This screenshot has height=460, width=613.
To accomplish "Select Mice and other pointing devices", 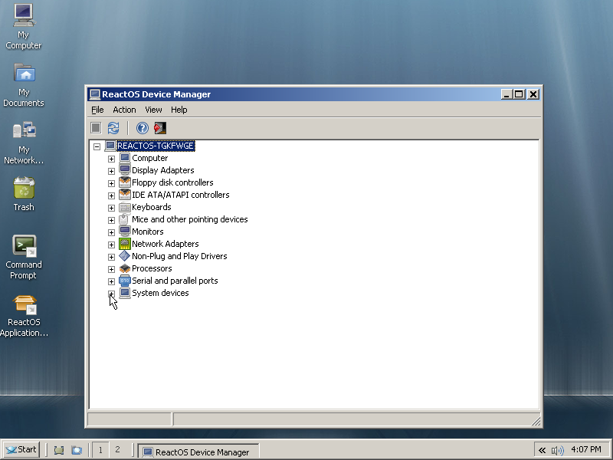I will (x=189, y=219).
